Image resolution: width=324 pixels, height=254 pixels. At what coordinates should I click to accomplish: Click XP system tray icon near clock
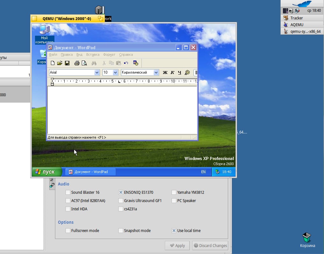click(x=217, y=172)
